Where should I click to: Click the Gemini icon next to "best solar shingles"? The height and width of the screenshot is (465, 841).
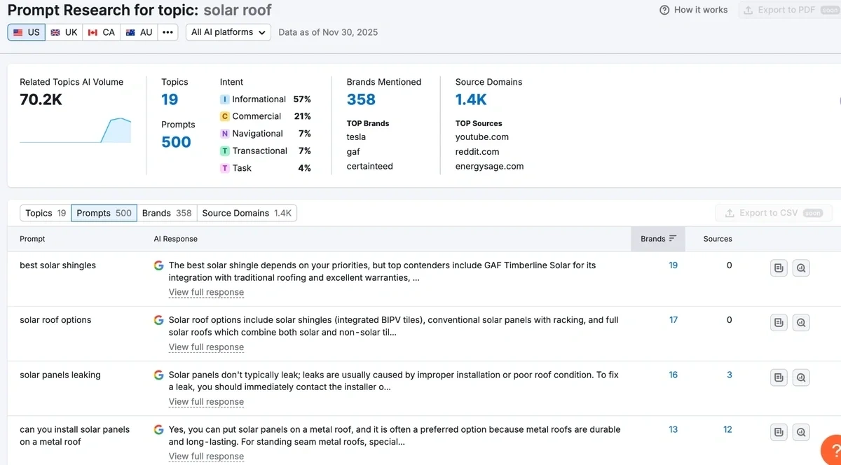(158, 265)
